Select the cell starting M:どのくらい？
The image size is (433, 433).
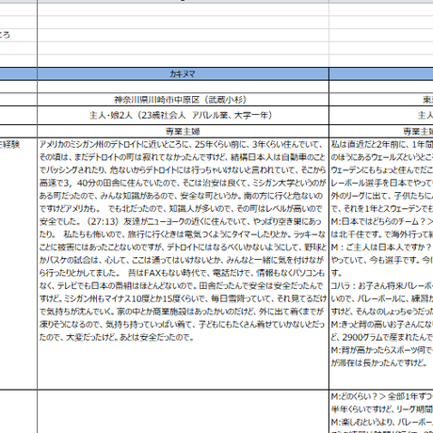381,411
